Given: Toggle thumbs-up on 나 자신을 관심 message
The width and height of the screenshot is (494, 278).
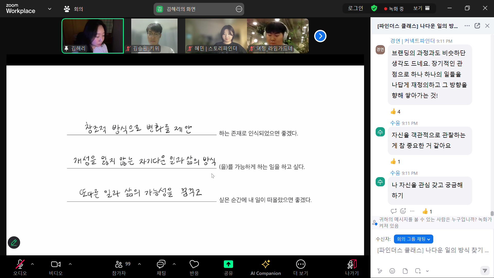Looking at the screenshot, I should coord(427,211).
